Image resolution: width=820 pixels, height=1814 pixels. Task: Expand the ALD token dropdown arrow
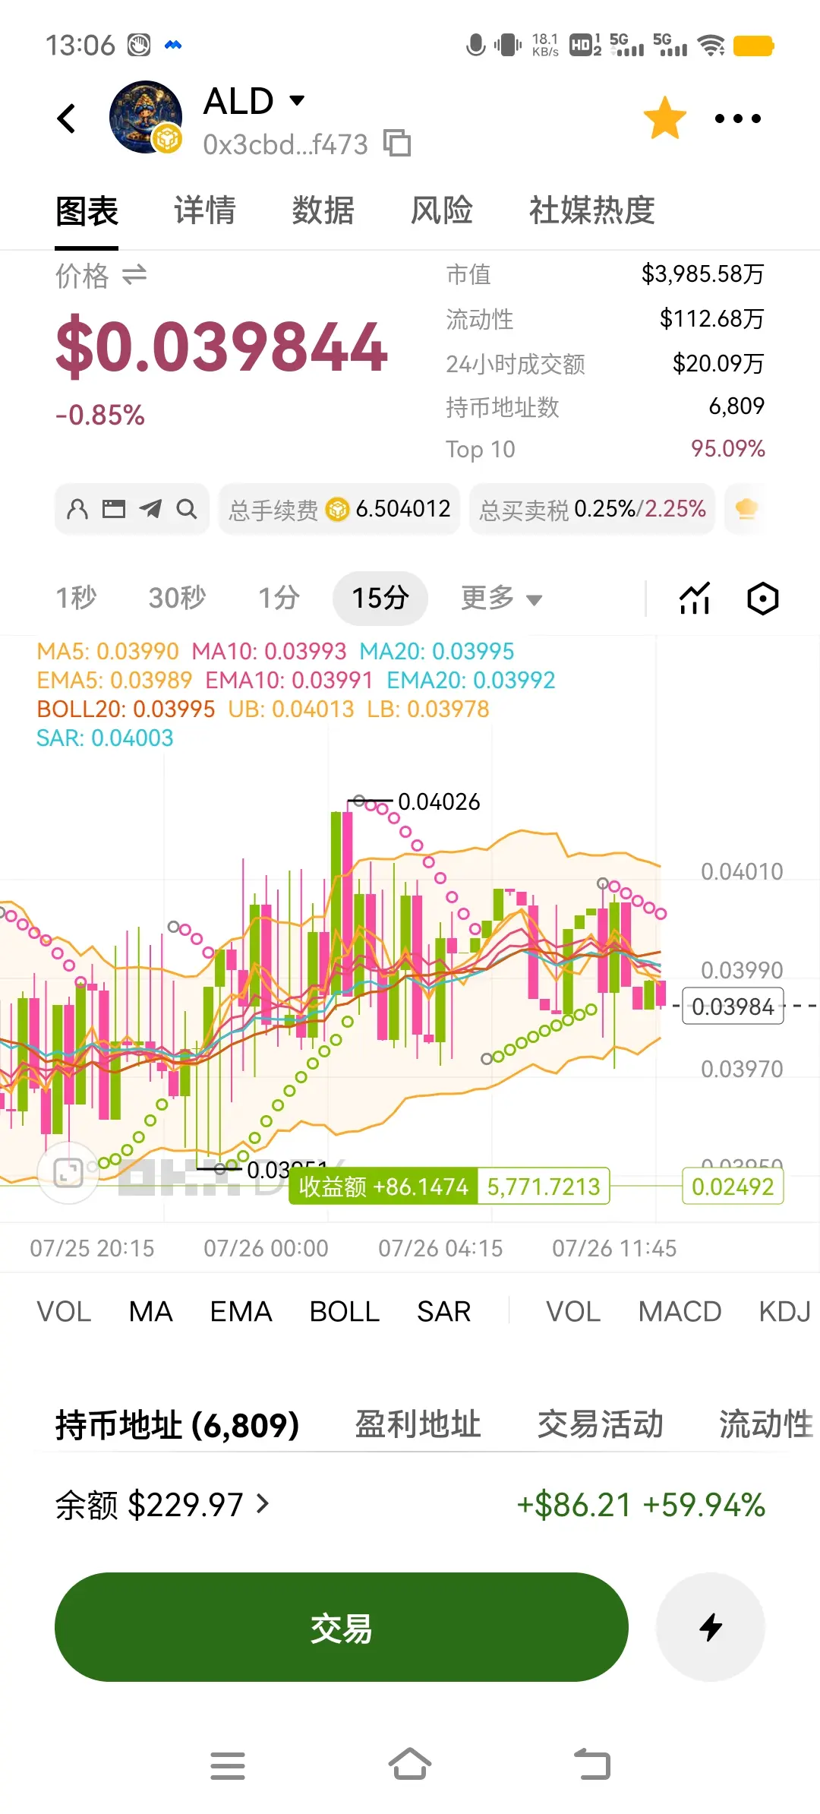click(x=298, y=100)
